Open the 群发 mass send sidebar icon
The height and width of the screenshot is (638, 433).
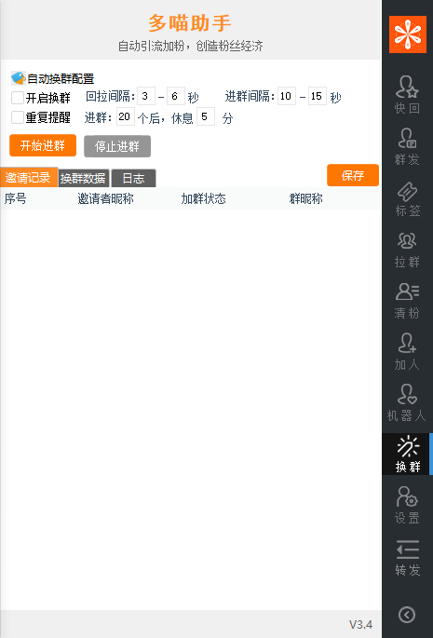point(407,146)
